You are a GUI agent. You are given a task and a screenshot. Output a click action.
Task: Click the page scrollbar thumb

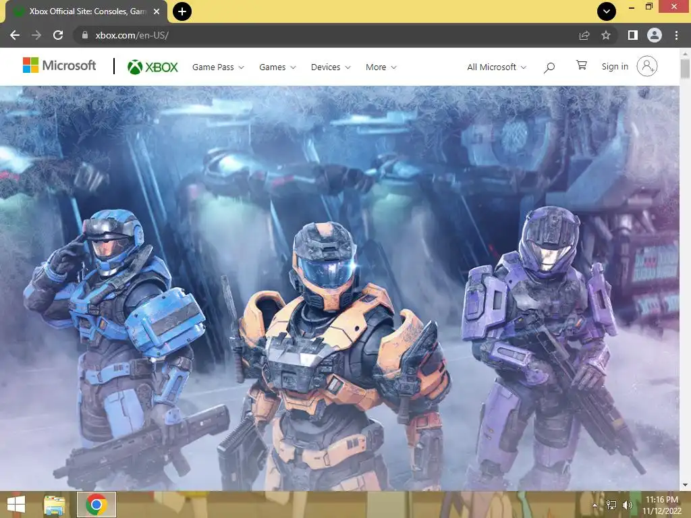tap(685, 69)
